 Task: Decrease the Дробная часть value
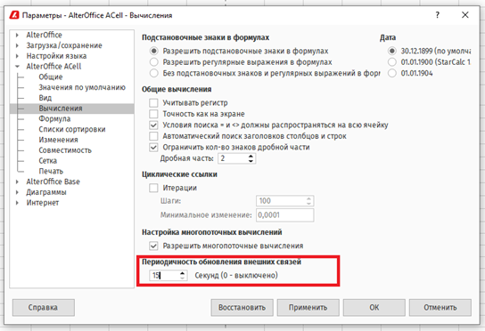251,161
